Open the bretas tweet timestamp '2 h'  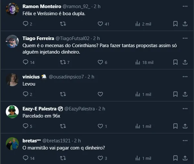click(x=77, y=141)
